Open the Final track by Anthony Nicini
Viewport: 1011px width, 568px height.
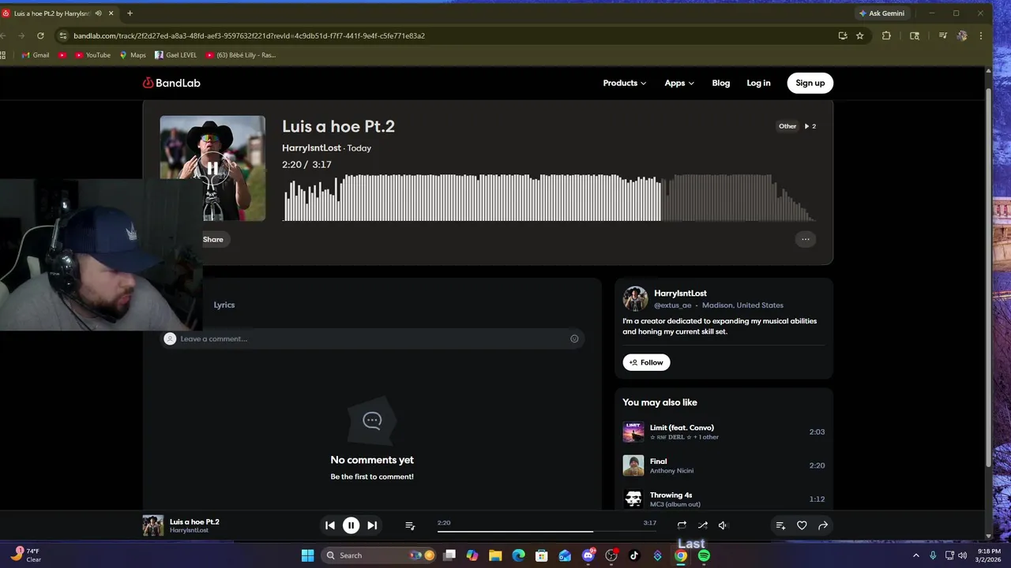point(658,461)
